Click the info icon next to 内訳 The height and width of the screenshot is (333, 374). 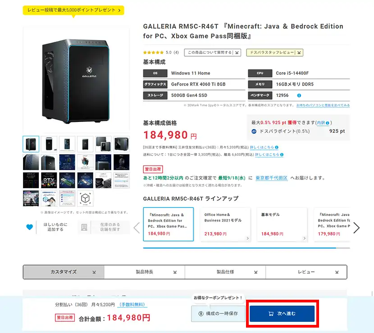(x=328, y=123)
